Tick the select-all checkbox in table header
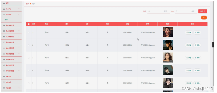Viewport: 217px width, 93px height. [29, 24]
